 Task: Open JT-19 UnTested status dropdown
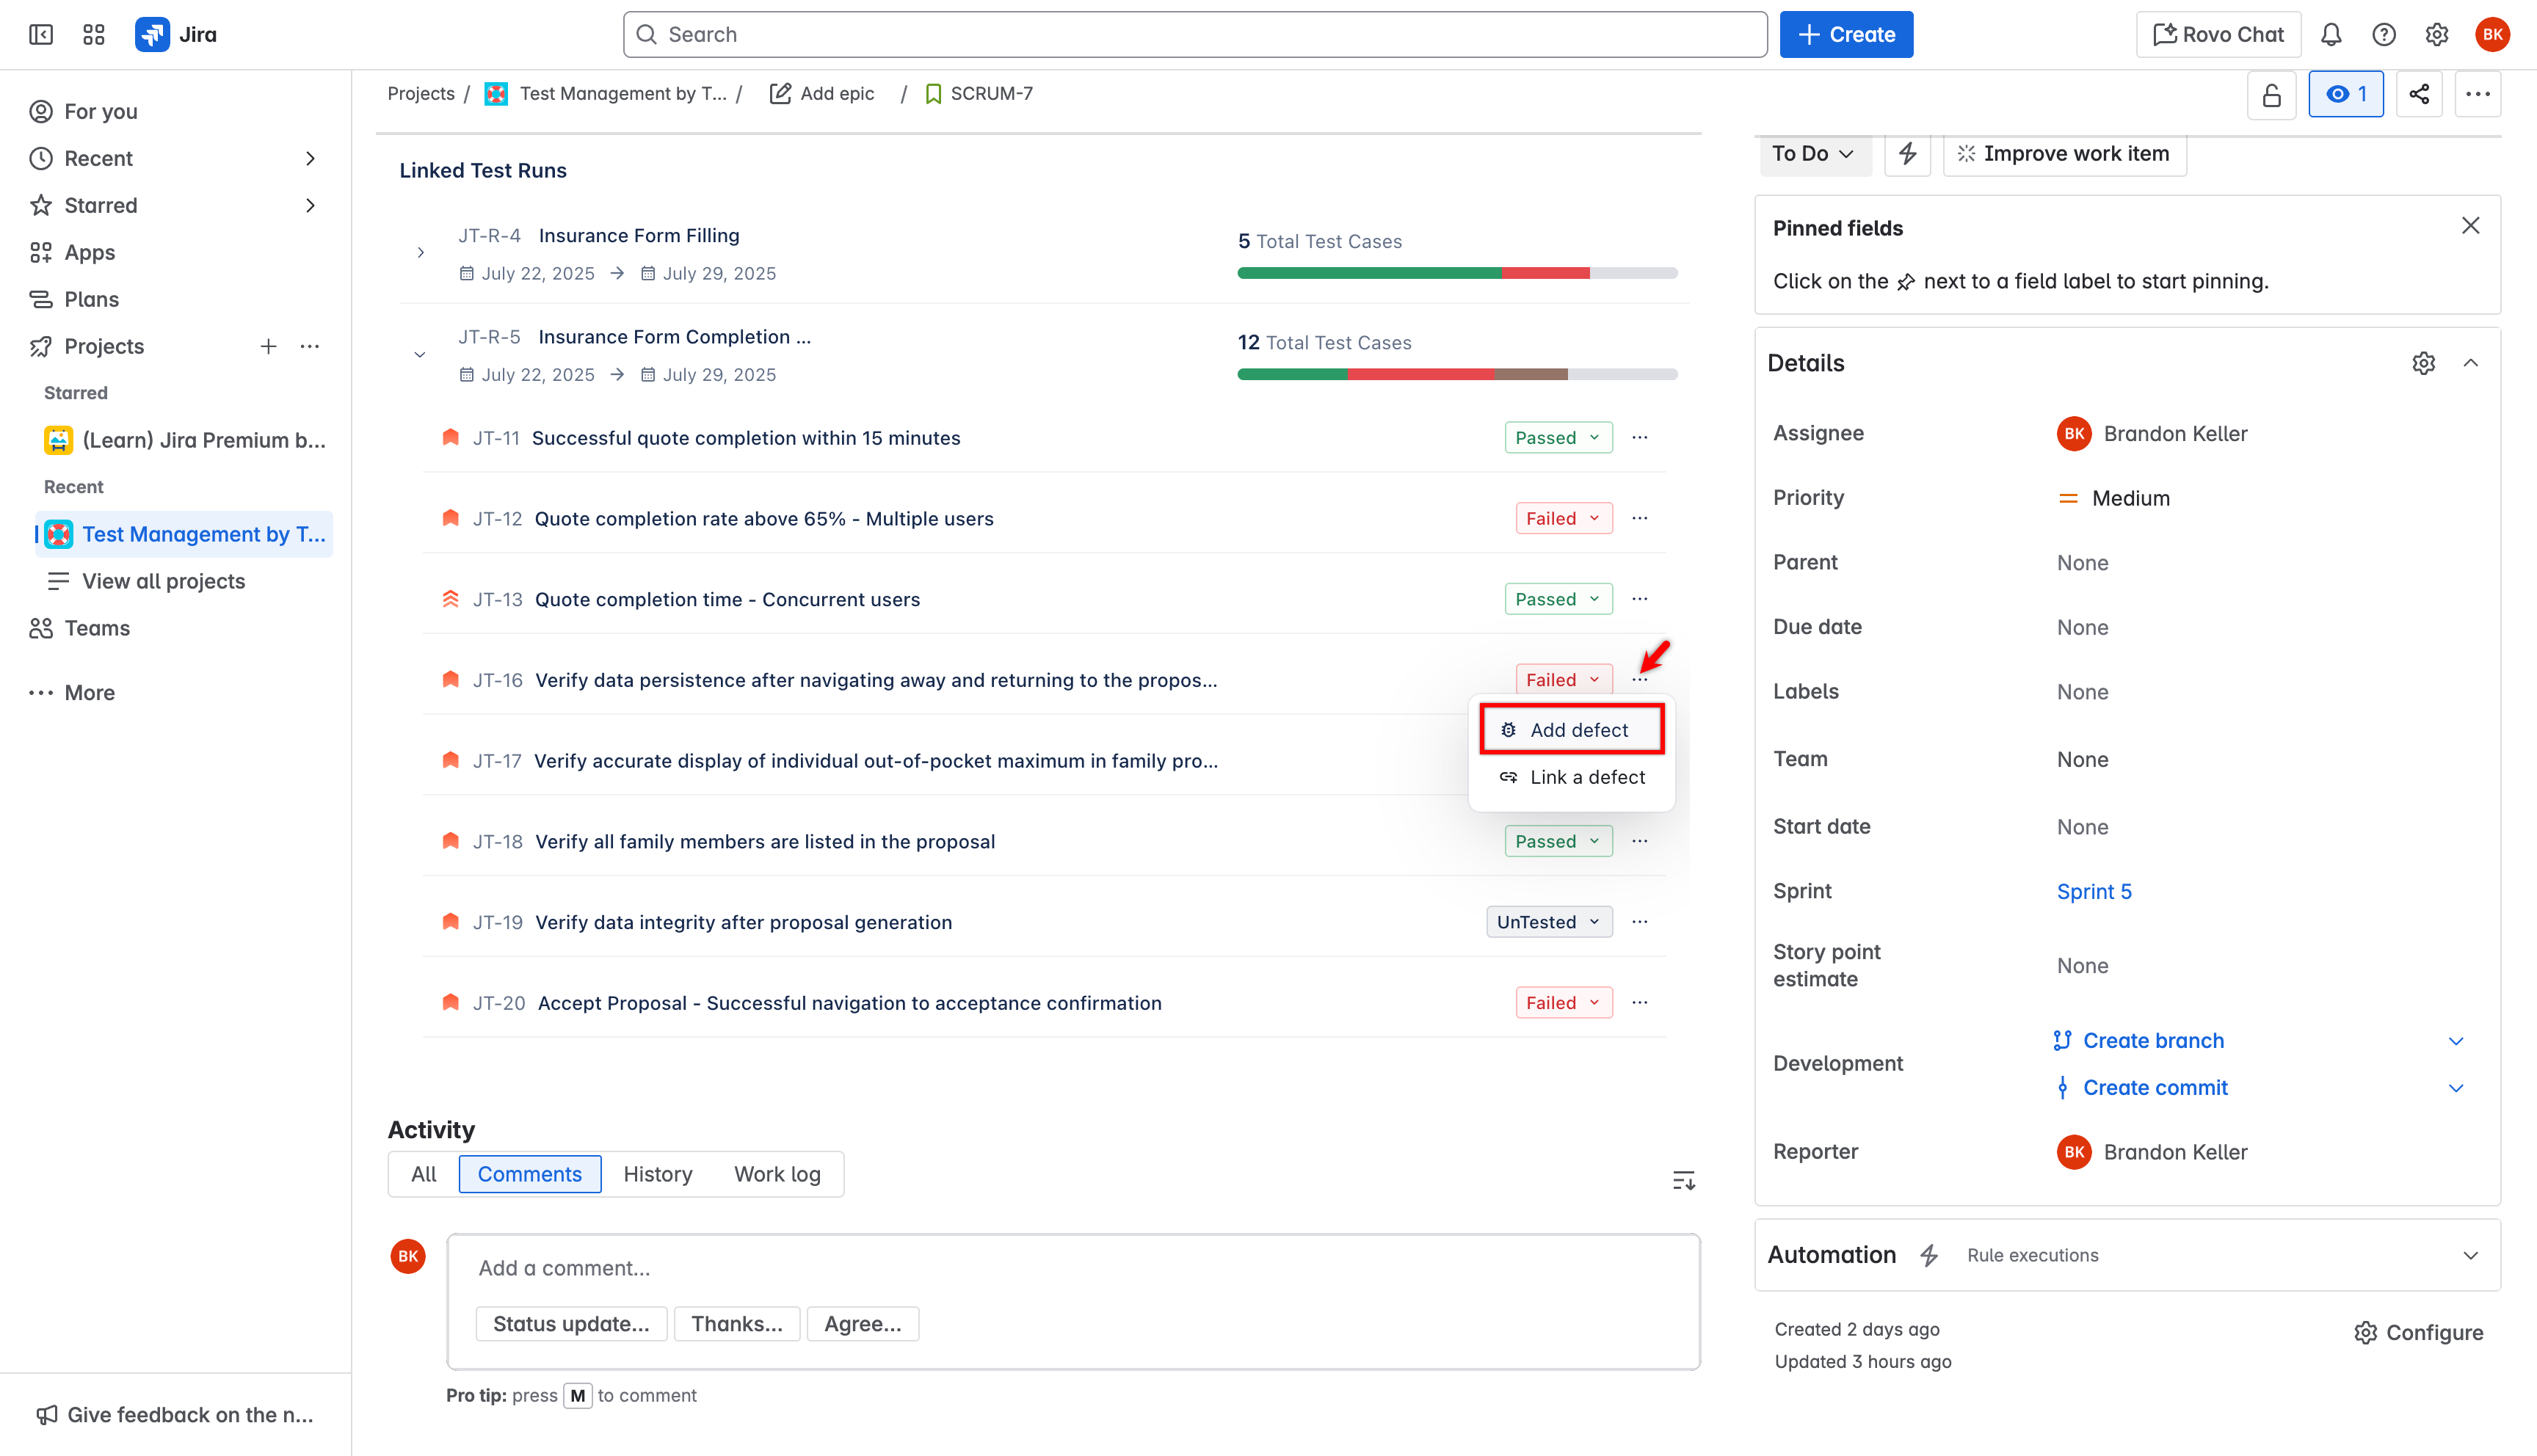pyautogui.click(x=1548, y=922)
